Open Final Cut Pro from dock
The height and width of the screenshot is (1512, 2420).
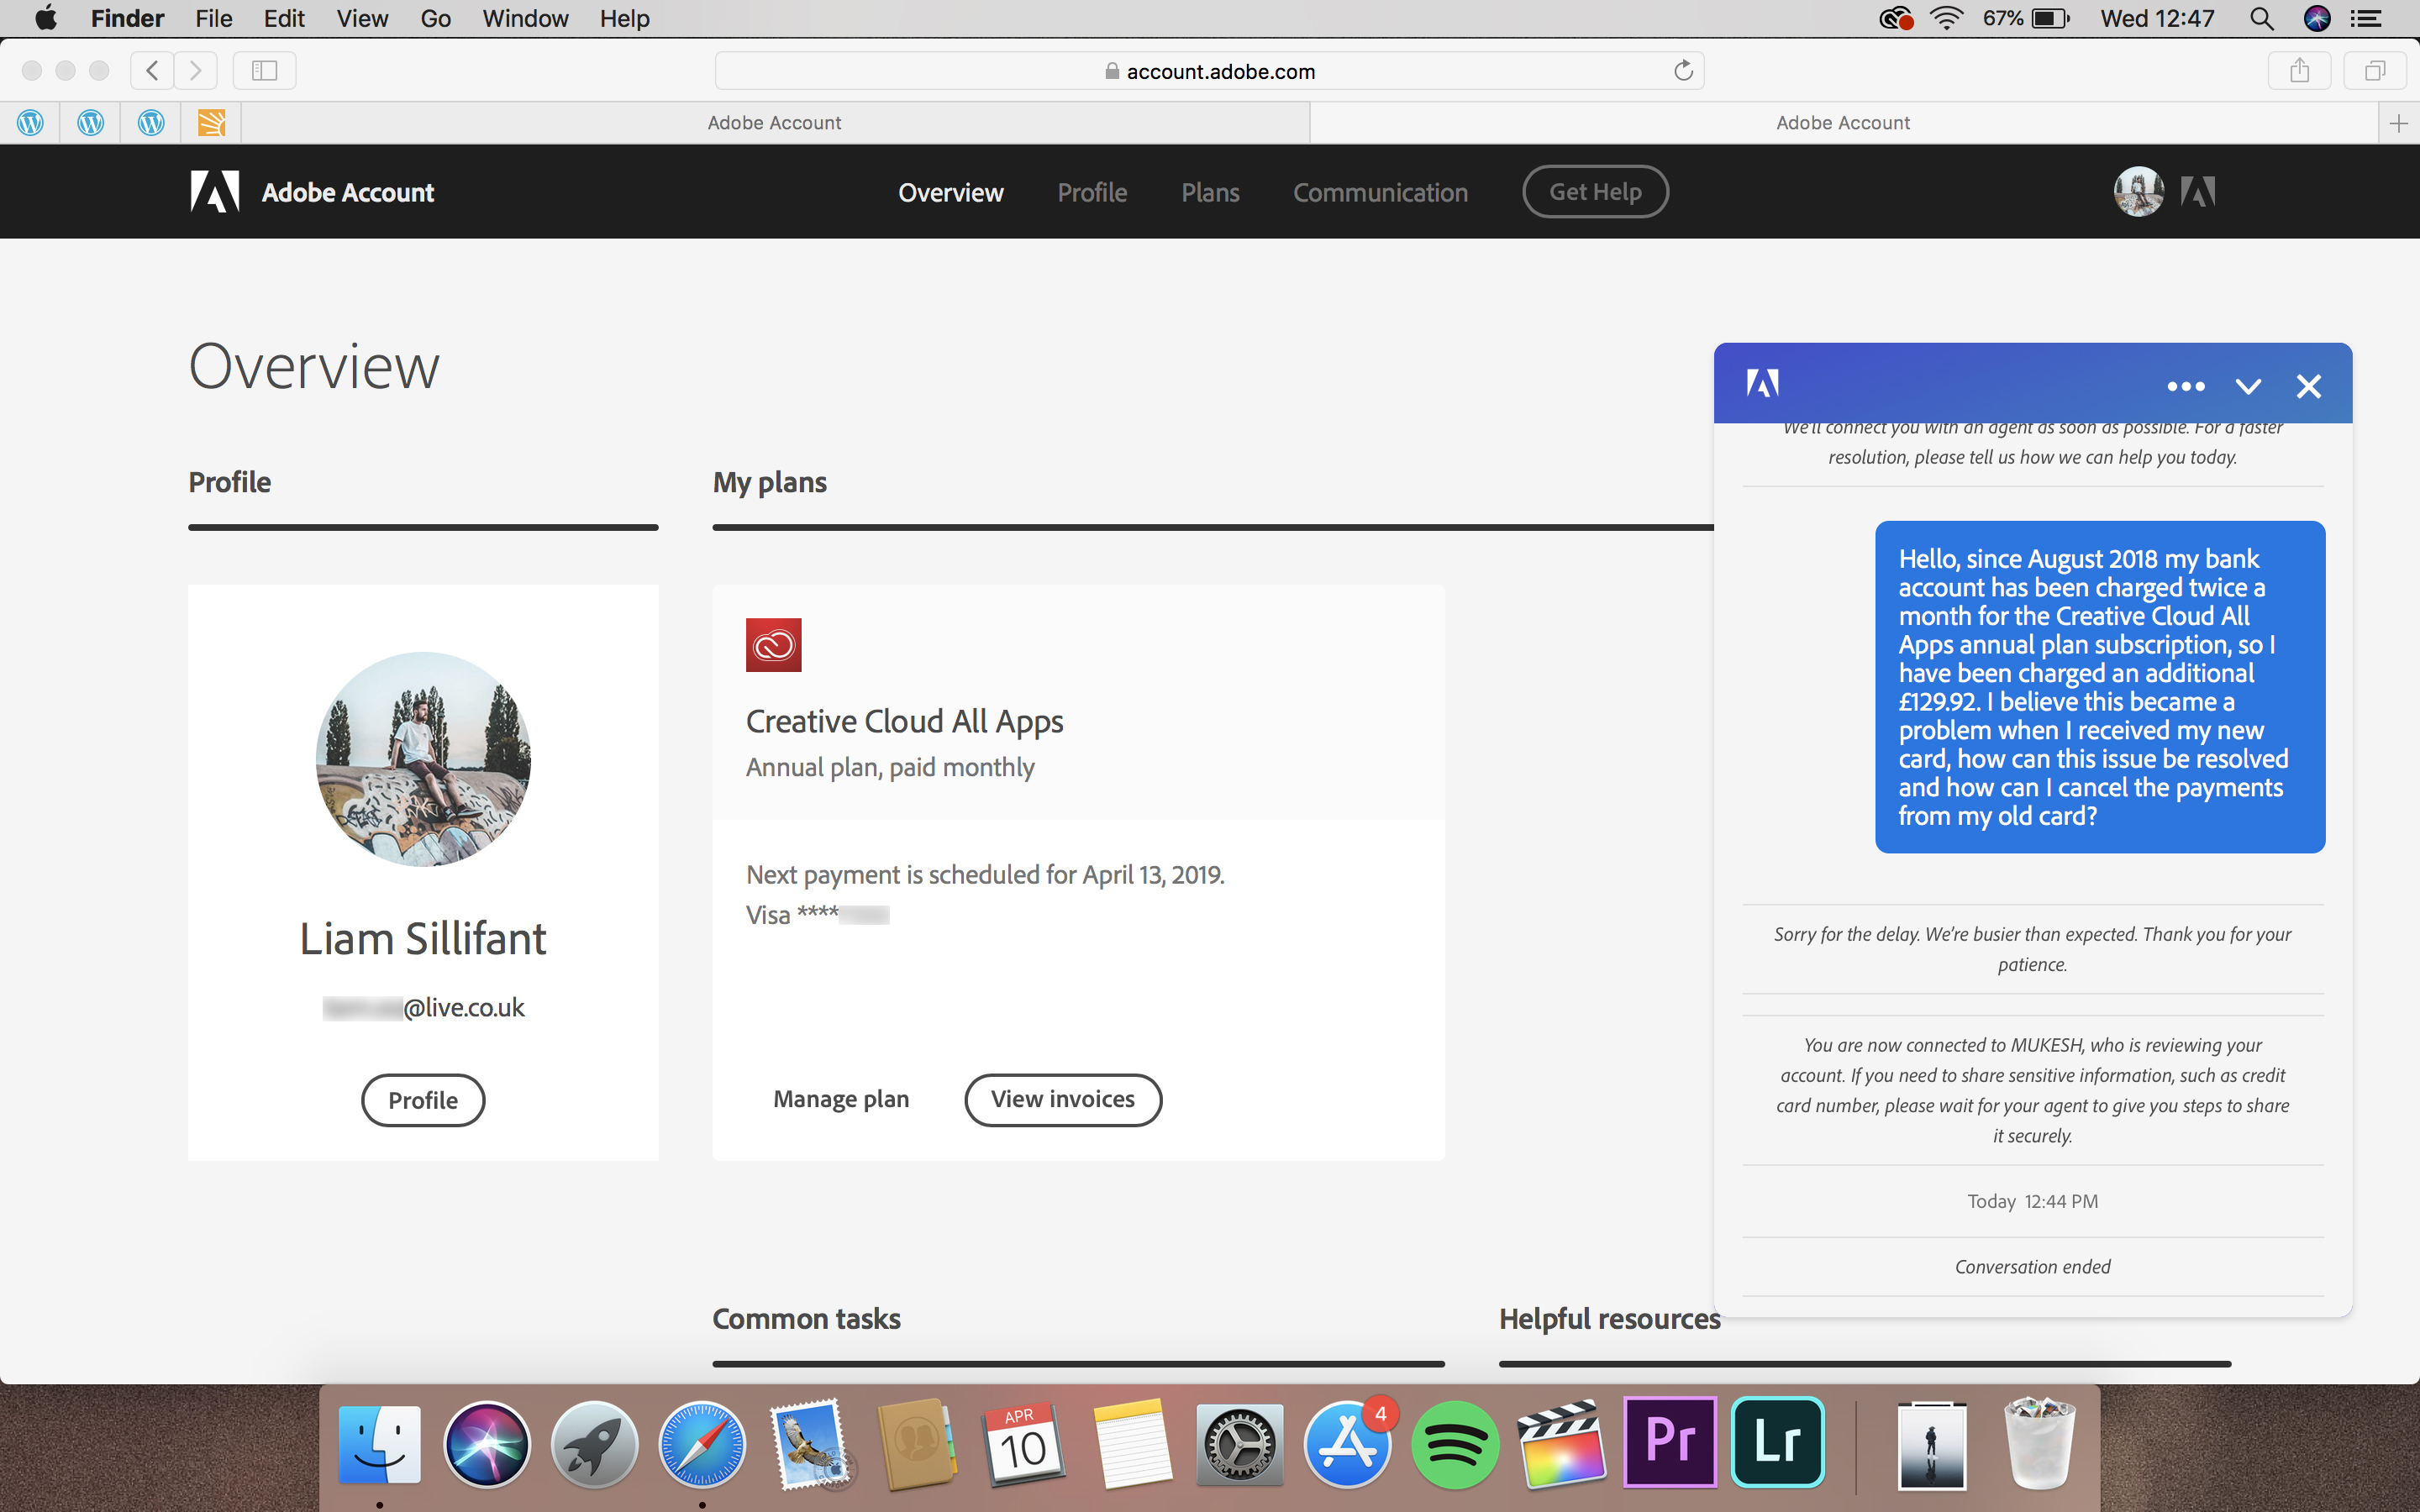click(1556, 1446)
